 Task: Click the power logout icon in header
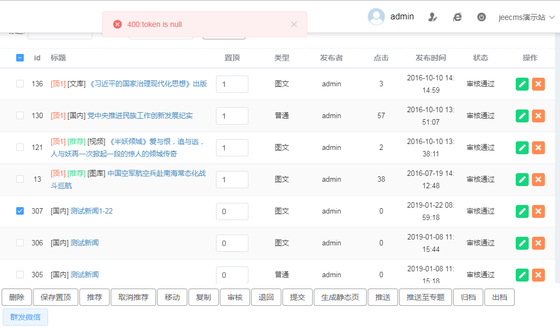coord(482,17)
